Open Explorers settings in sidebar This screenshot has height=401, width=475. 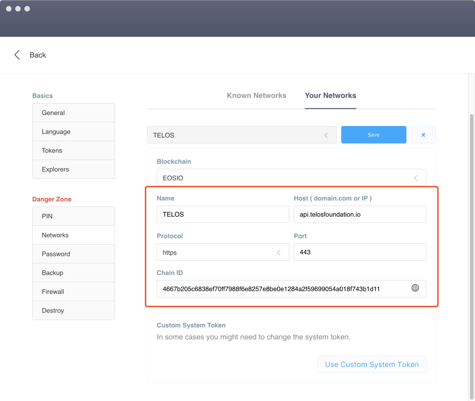(x=74, y=169)
